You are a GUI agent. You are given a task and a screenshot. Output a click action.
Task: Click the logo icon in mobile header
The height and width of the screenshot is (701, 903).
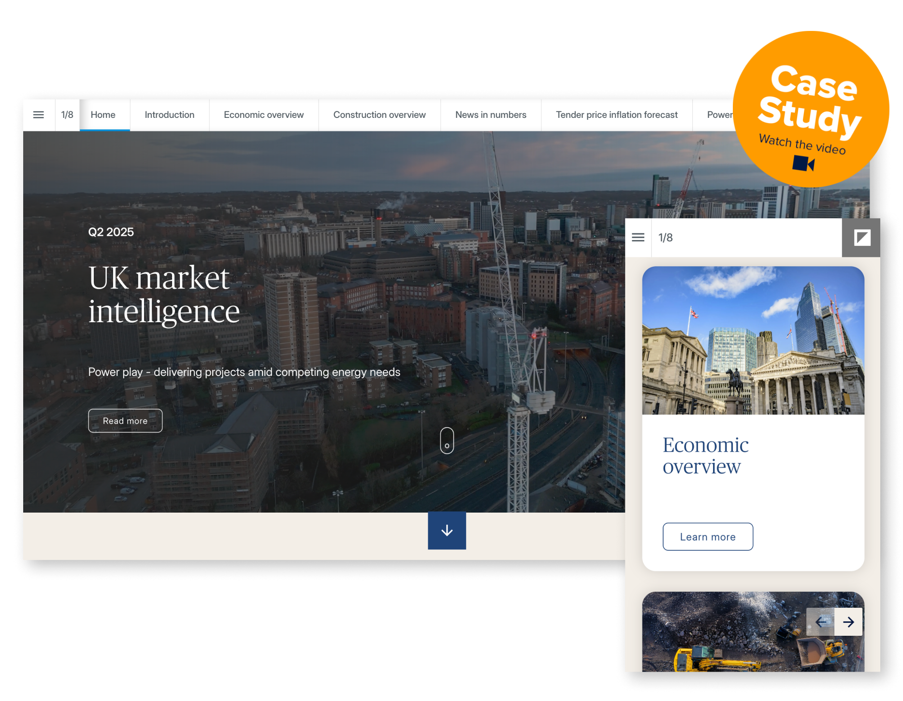click(x=861, y=238)
